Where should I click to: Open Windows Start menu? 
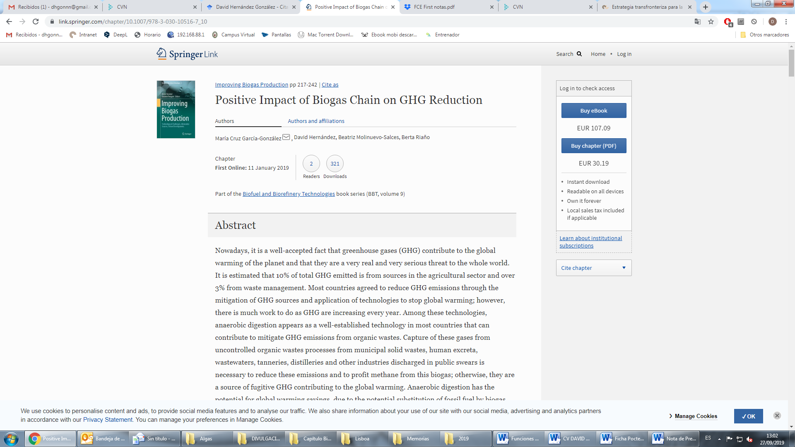point(11,438)
